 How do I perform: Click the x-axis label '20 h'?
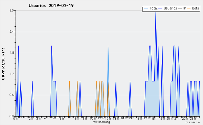(x=170, y=119)
